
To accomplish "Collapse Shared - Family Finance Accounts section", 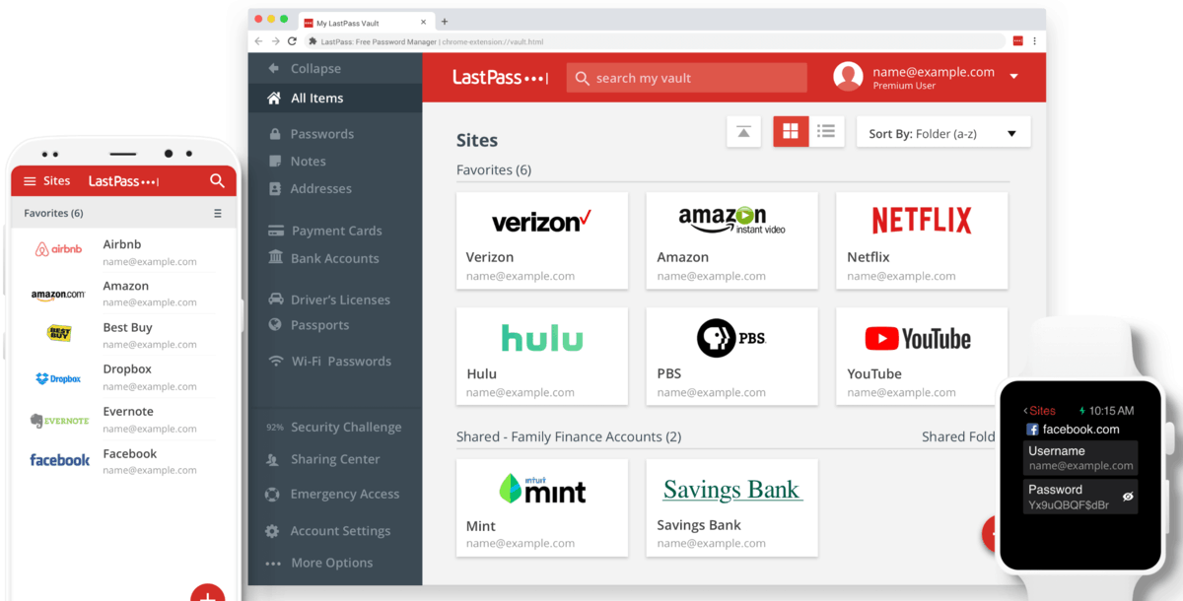I will [x=569, y=436].
